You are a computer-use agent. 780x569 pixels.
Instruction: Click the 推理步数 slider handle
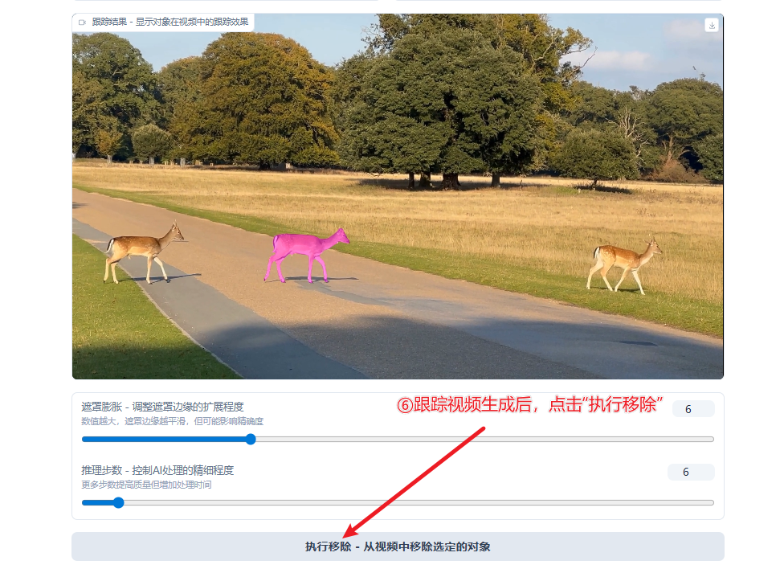(x=118, y=503)
